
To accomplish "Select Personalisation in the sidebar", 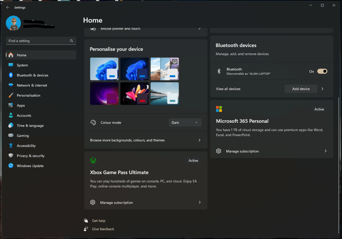I will click(41, 95).
